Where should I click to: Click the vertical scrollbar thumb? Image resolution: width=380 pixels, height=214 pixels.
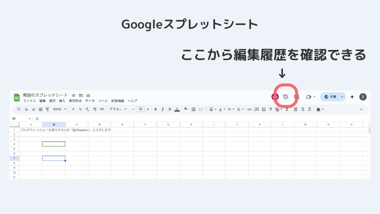point(369,130)
